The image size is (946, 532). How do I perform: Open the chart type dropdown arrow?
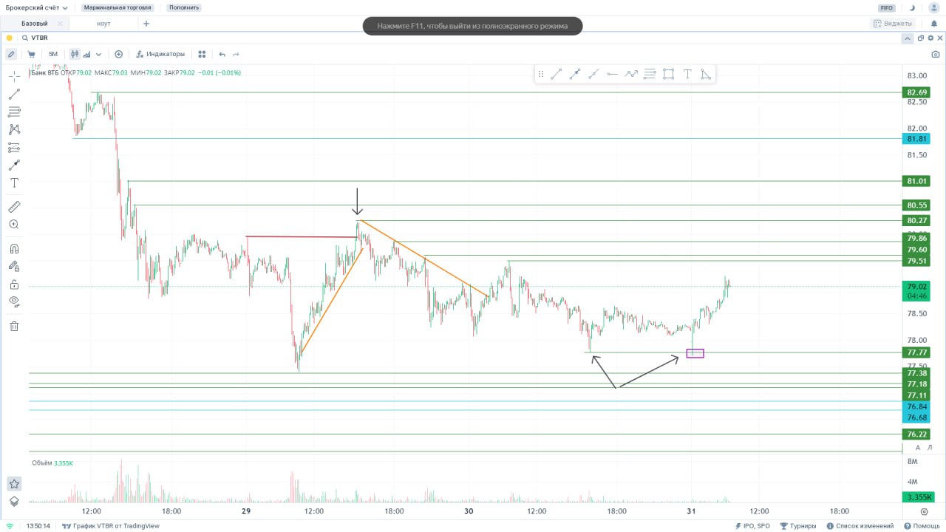tap(98, 54)
